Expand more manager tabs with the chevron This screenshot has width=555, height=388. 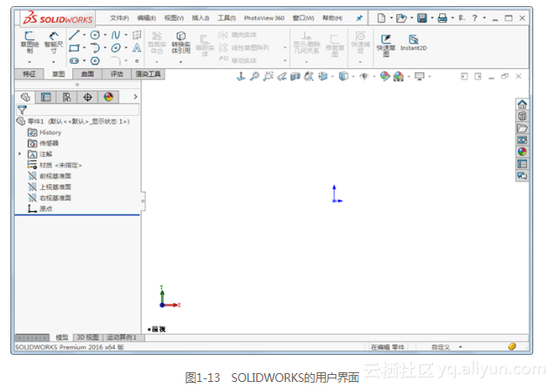[135, 97]
